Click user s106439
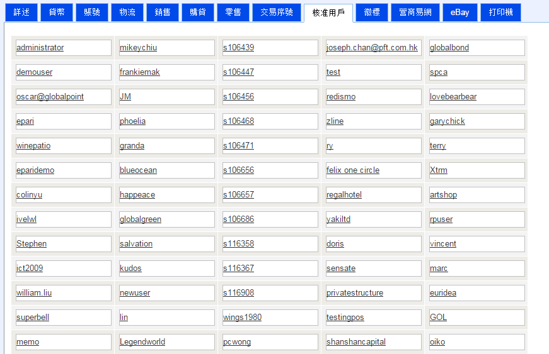549x354 pixels. (x=238, y=48)
